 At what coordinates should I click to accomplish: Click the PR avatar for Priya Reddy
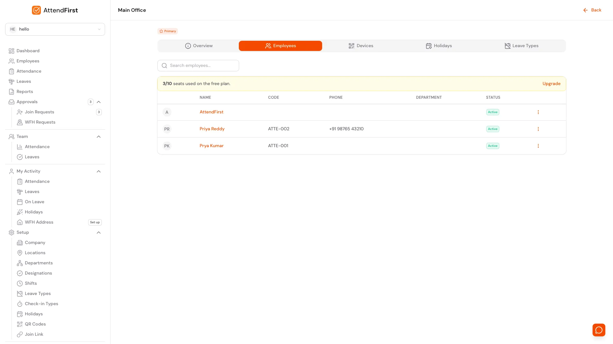[167, 129]
